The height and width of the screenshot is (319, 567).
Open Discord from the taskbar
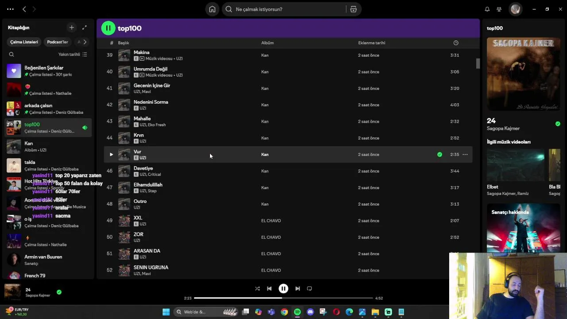pyautogui.click(x=310, y=312)
